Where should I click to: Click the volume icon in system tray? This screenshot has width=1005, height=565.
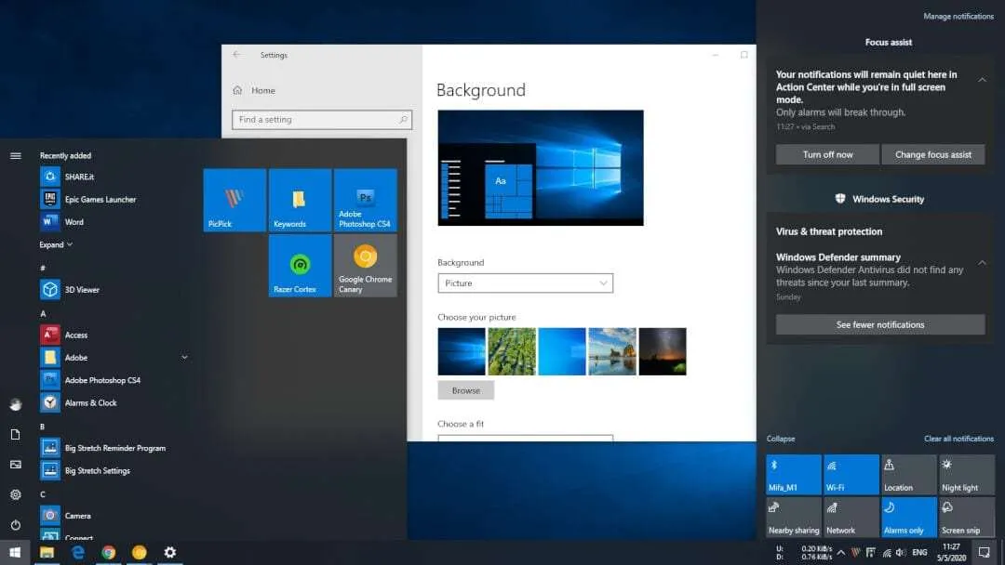[x=901, y=552]
